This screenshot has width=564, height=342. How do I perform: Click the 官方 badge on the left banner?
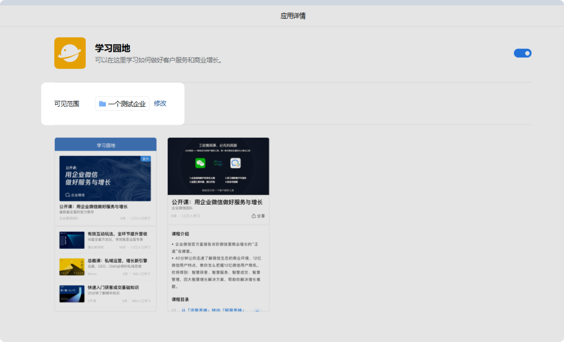146,159
